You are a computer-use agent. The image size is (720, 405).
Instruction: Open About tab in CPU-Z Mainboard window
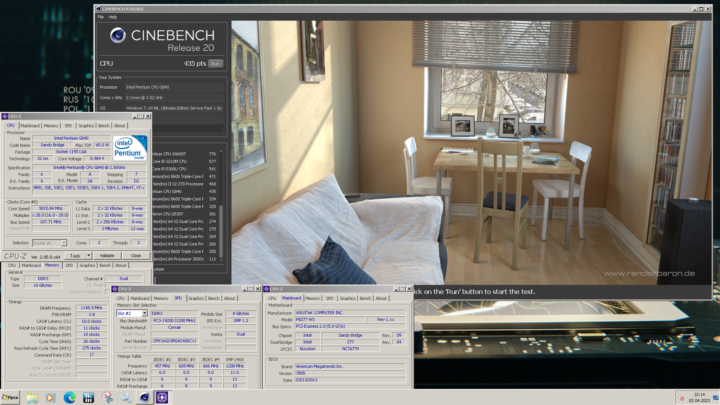(x=381, y=298)
